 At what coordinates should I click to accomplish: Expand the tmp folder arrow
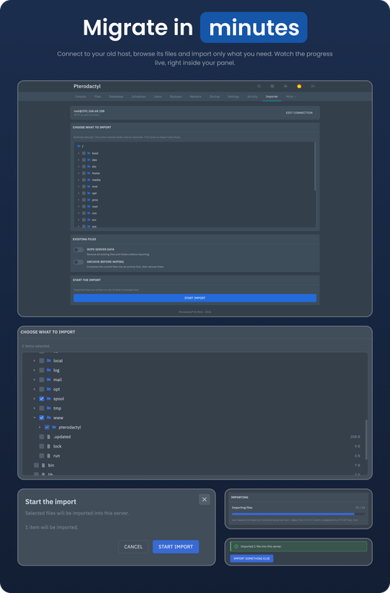pyautogui.click(x=34, y=408)
